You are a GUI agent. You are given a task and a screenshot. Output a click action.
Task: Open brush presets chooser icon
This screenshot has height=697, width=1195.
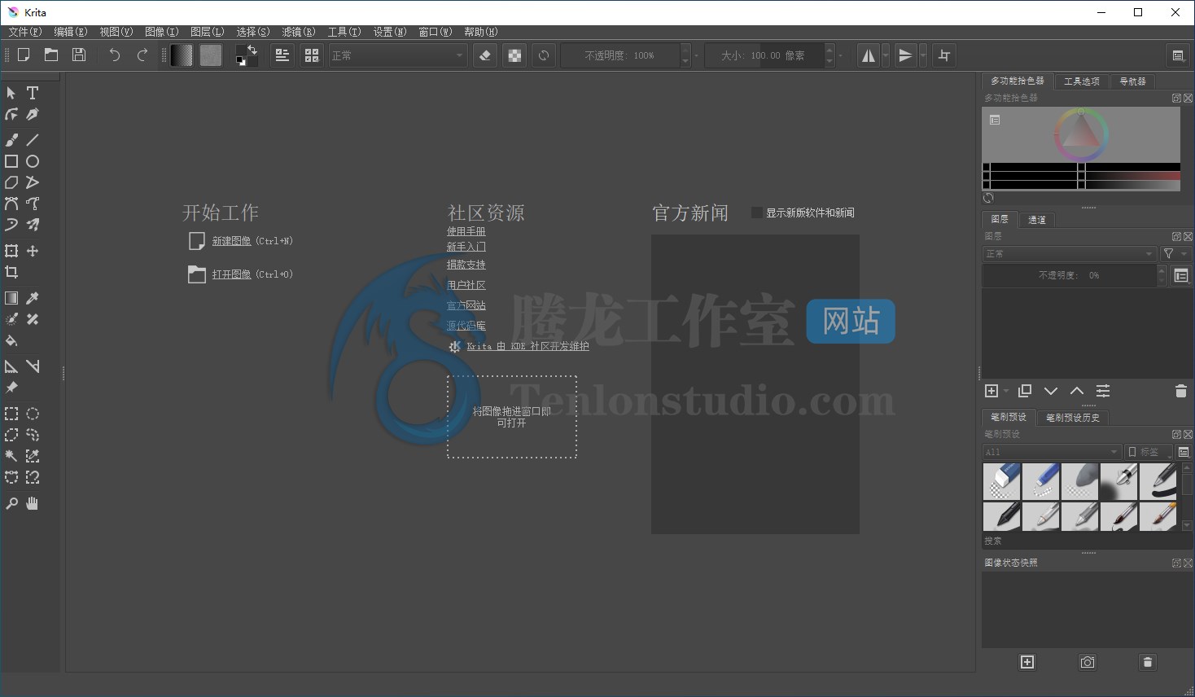click(x=312, y=55)
